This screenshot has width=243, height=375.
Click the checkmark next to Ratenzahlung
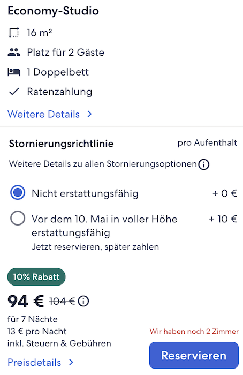[14, 92]
